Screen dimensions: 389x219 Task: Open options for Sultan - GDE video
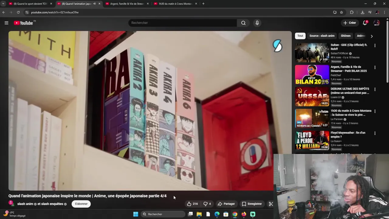[x=375, y=45]
